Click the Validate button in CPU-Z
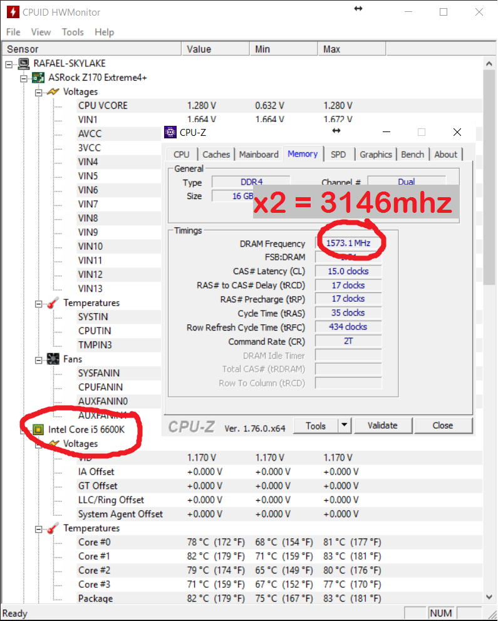The height and width of the screenshot is (621, 498). point(383,426)
